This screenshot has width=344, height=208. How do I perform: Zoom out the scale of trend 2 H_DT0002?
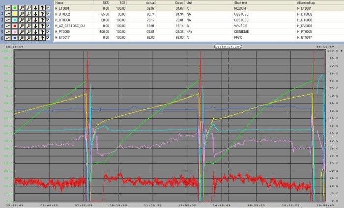pos(29,14)
